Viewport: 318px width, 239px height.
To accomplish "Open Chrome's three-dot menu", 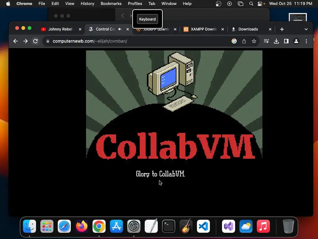I will 306,41.
